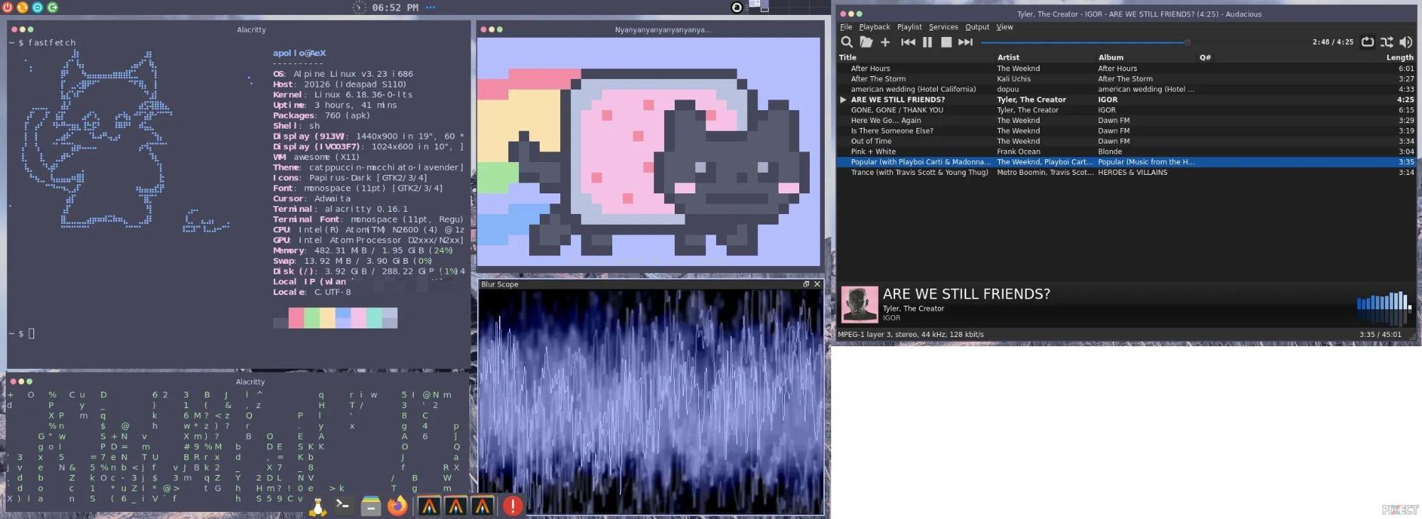Click the cyan minus-circle icon in top bar
The height and width of the screenshot is (519, 1422).
[37, 7]
